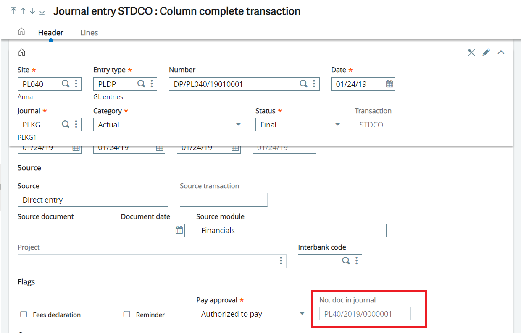The width and height of the screenshot is (521, 333).
Task: Go to the last record arrow icon
Action: point(42,11)
